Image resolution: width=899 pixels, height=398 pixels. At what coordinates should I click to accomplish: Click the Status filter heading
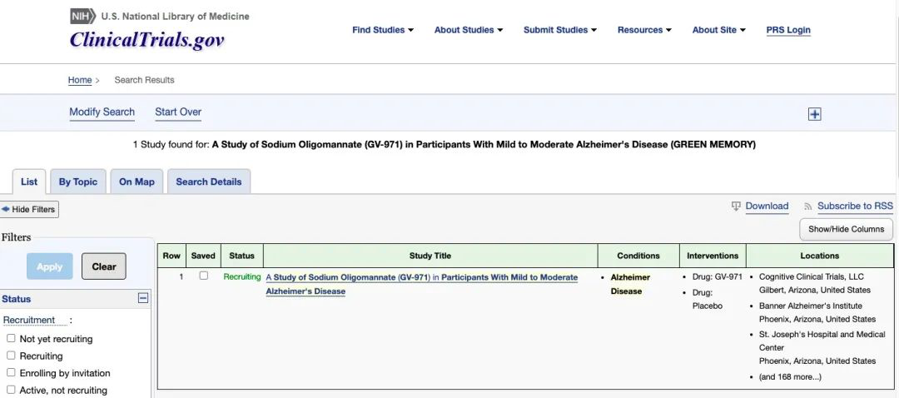click(17, 299)
